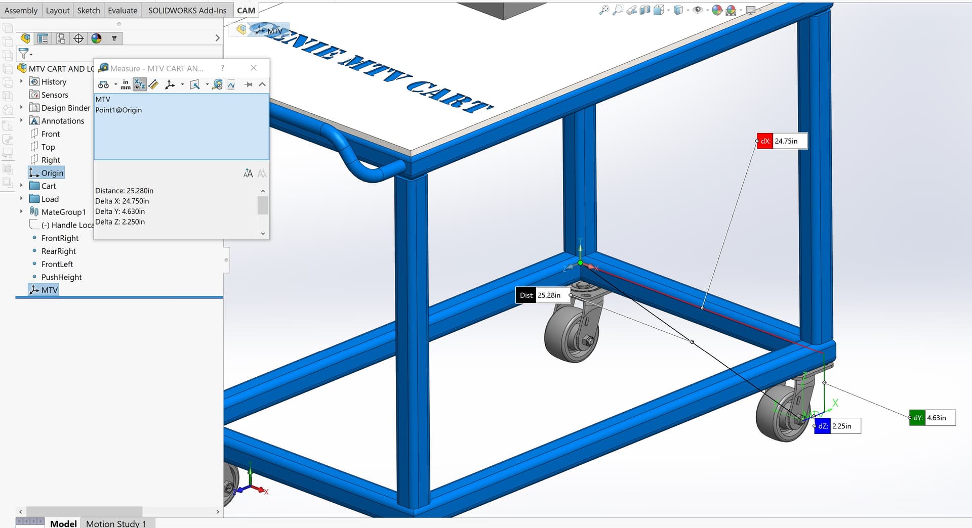972x528 pixels.
Task: Click the Point-to-Point ruler measure icon
Action: click(x=154, y=84)
